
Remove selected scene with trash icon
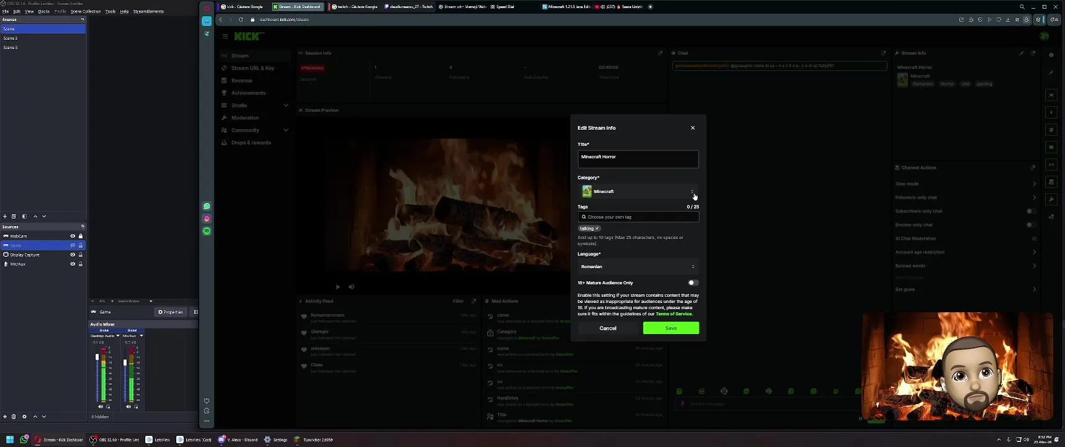point(14,216)
